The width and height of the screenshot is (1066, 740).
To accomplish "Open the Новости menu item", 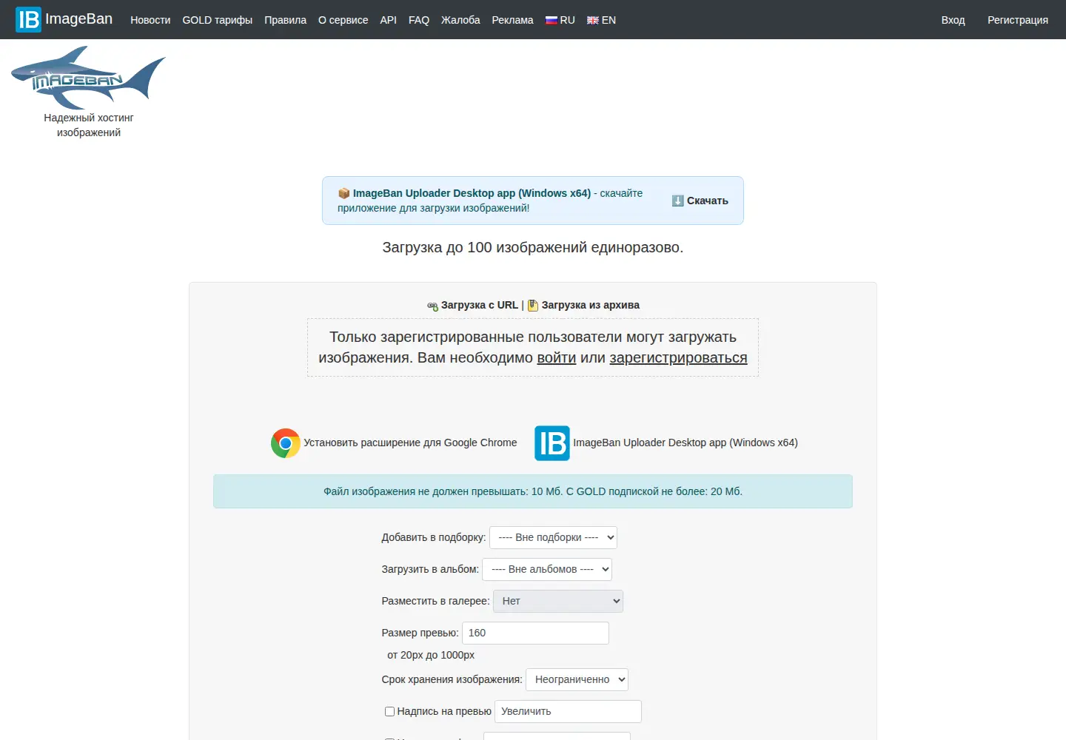I will tap(150, 20).
